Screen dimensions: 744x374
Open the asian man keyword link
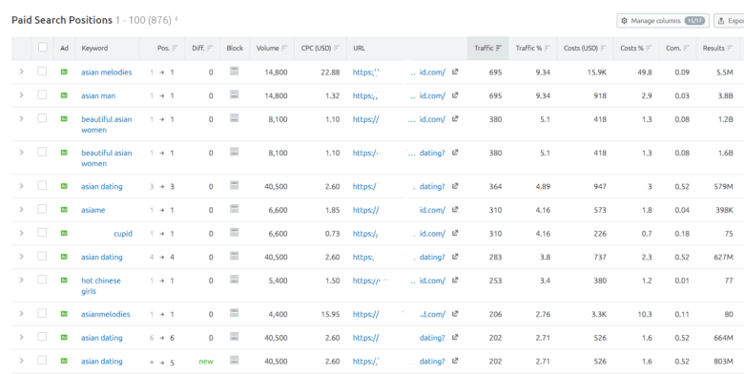[x=98, y=95]
